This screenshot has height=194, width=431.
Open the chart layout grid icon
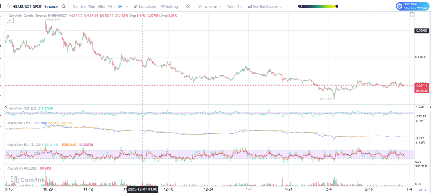coord(188,6)
